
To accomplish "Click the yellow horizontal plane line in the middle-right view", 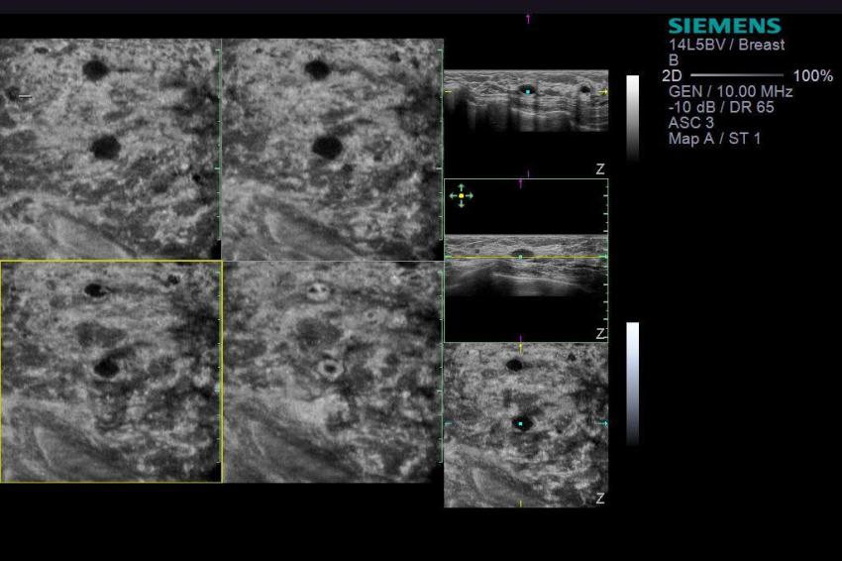I will click(526, 258).
